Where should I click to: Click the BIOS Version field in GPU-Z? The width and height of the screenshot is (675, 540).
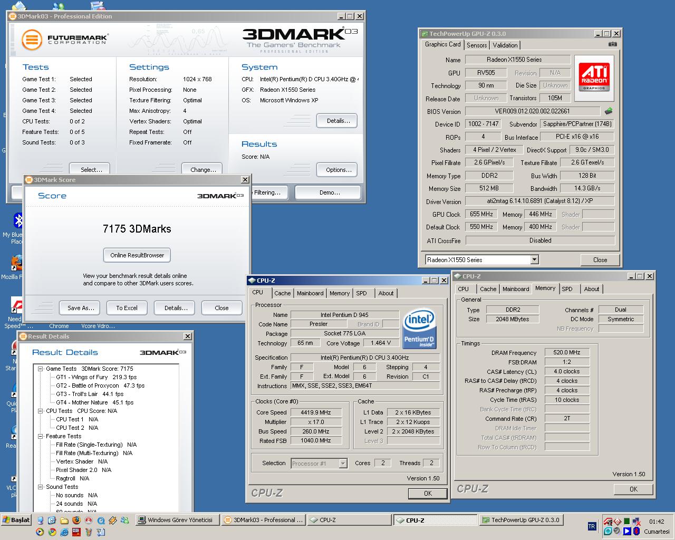point(532,111)
